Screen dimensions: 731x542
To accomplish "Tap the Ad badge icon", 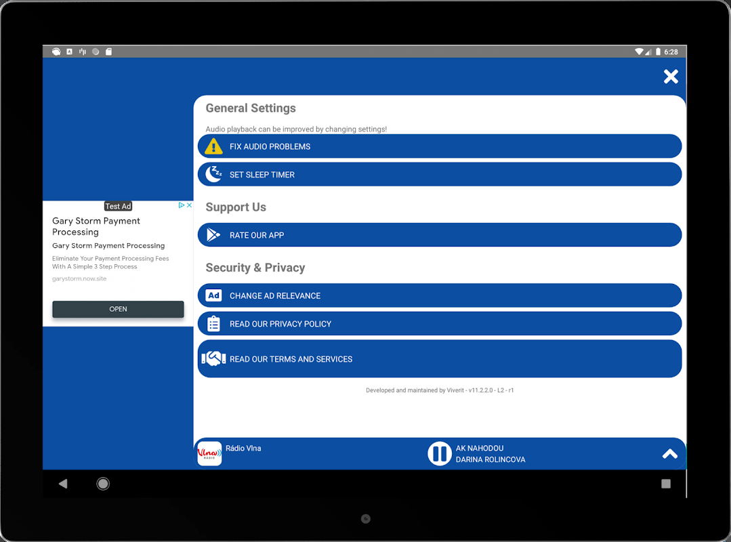I will (x=213, y=295).
